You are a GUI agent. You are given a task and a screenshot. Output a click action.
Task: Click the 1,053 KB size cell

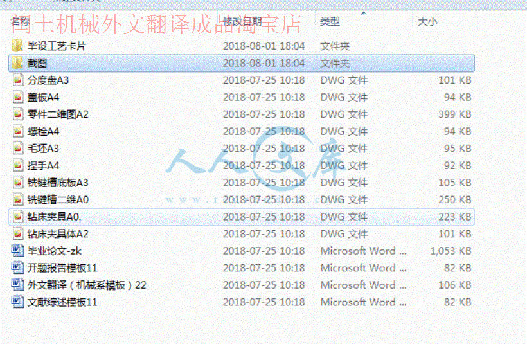tap(451, 251)
